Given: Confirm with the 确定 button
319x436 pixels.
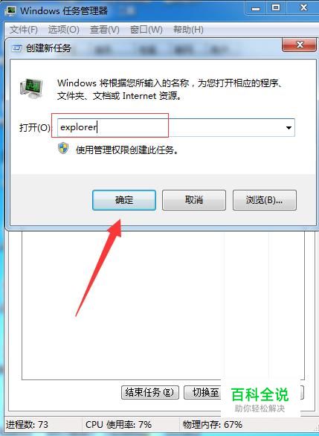Looking at the screenshot, I should [x=124, y=200].
